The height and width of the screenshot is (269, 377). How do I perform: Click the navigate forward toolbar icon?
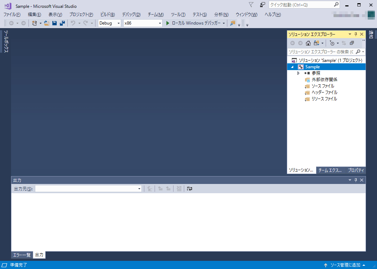coord(23,23)
